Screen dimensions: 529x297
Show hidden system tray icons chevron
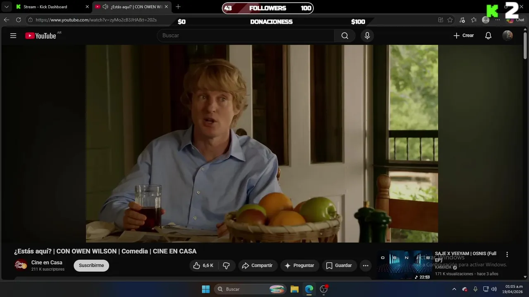(x=454, y=289)
